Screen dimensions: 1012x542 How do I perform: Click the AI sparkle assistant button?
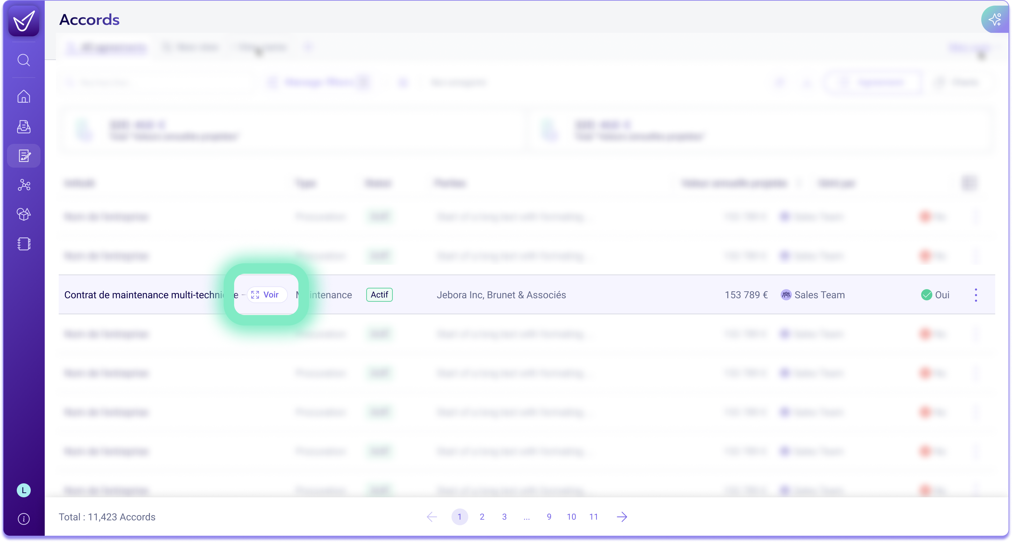995,19
